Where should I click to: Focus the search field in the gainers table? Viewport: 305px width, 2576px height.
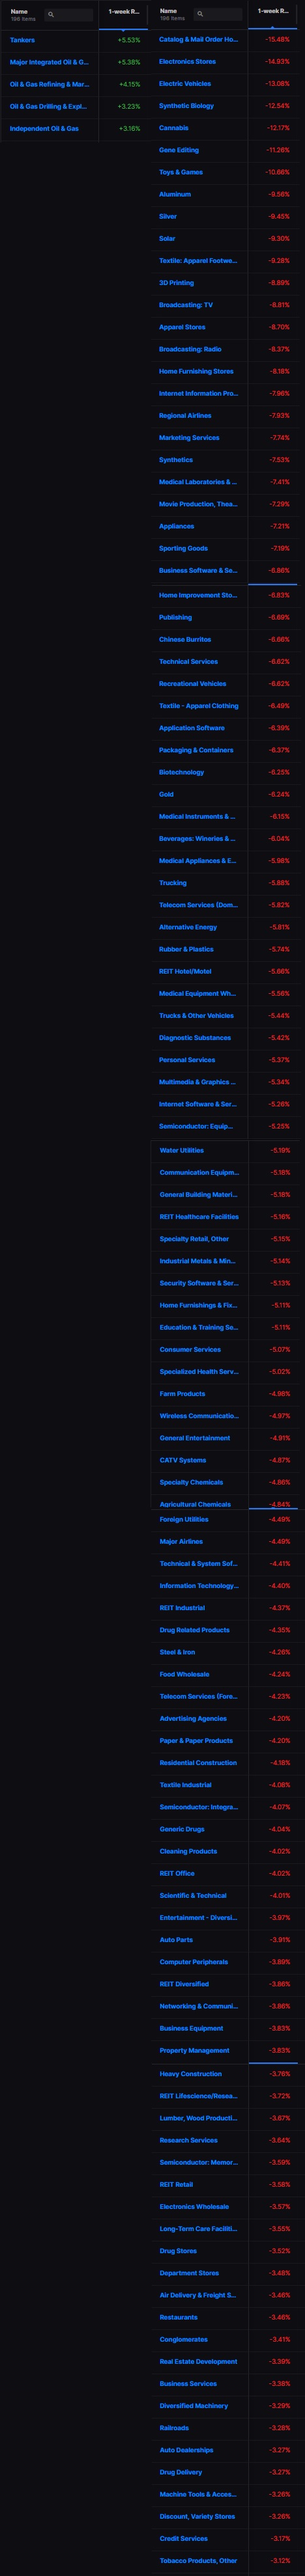[x=68, y=15]
